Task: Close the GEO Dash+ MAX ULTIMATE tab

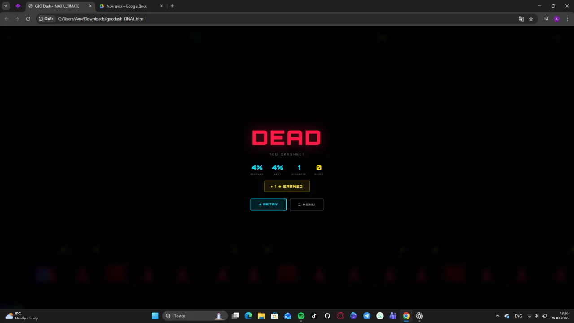Action: [x=90, y=6]
